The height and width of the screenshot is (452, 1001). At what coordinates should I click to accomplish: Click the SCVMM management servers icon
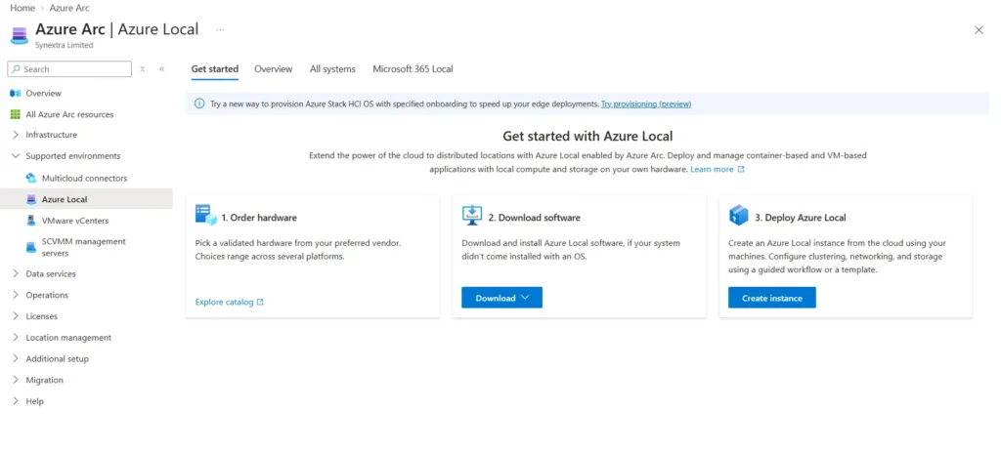[x=31, y=247]
